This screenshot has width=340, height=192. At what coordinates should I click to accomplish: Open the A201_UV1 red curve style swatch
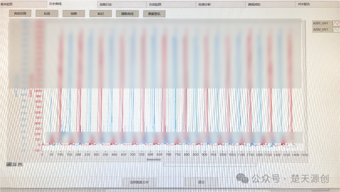[336, 23]
